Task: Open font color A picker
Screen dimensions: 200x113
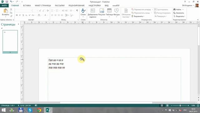Action: point(45,15)
